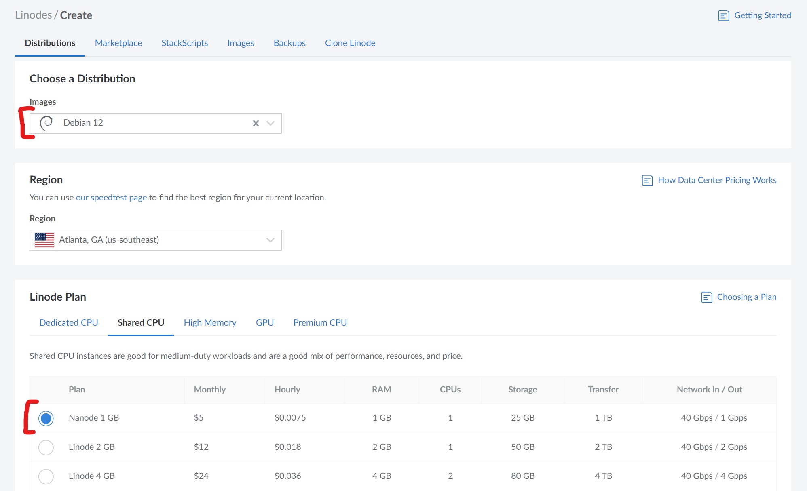
Task: Click the 50 GB storage cell
Action: pyautogui.click(x=523, y=447)
